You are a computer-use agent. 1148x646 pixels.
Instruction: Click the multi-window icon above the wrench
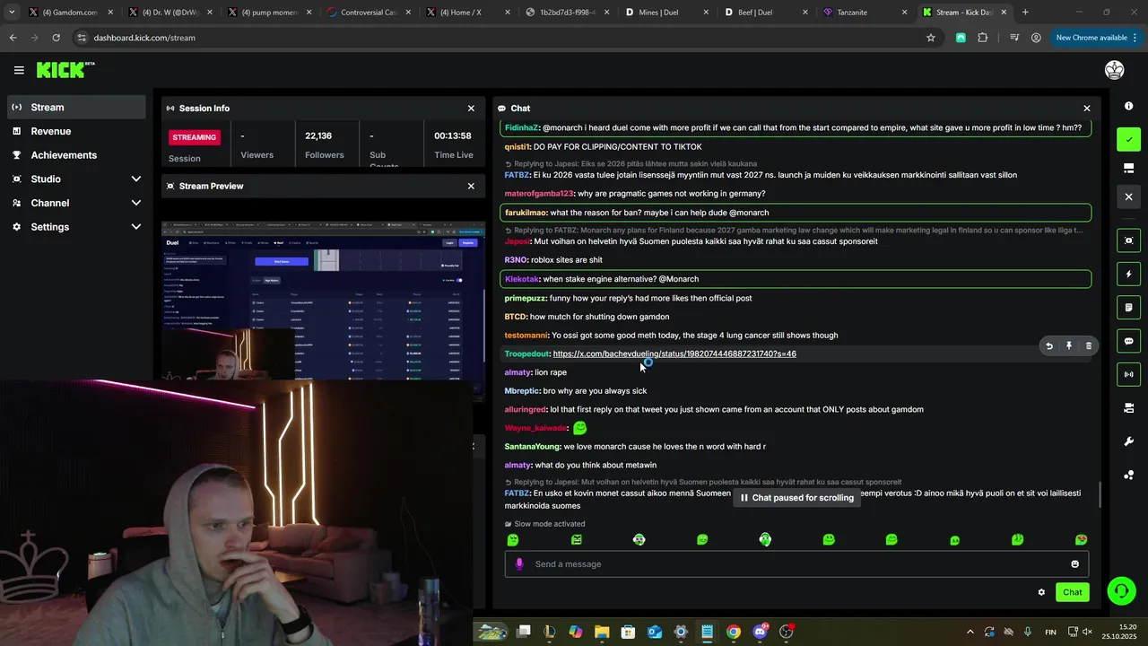(x=1128, y=408)
